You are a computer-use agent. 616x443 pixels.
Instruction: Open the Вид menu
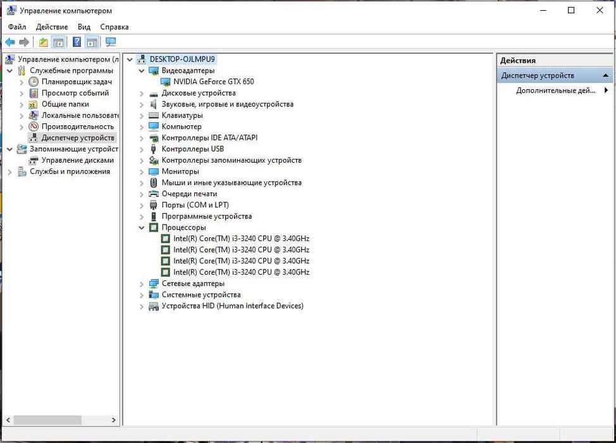pos(83,27)
